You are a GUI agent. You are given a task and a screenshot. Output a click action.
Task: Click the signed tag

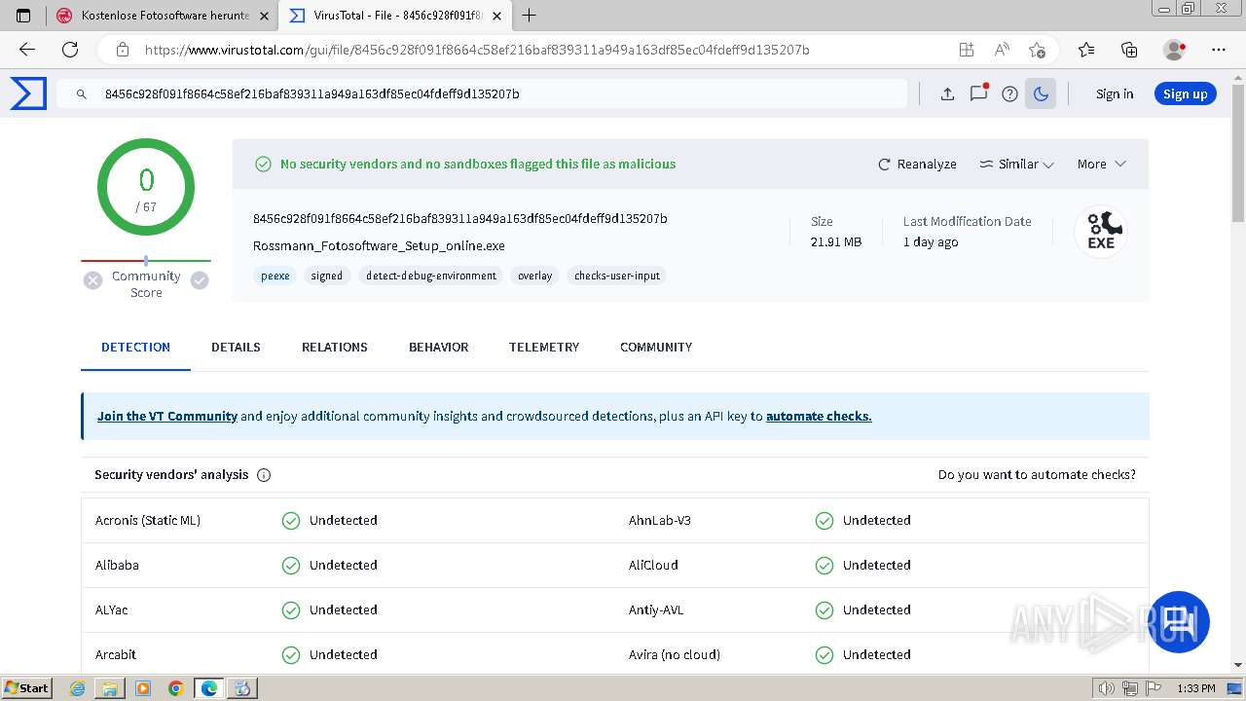(x=327, y=276)
